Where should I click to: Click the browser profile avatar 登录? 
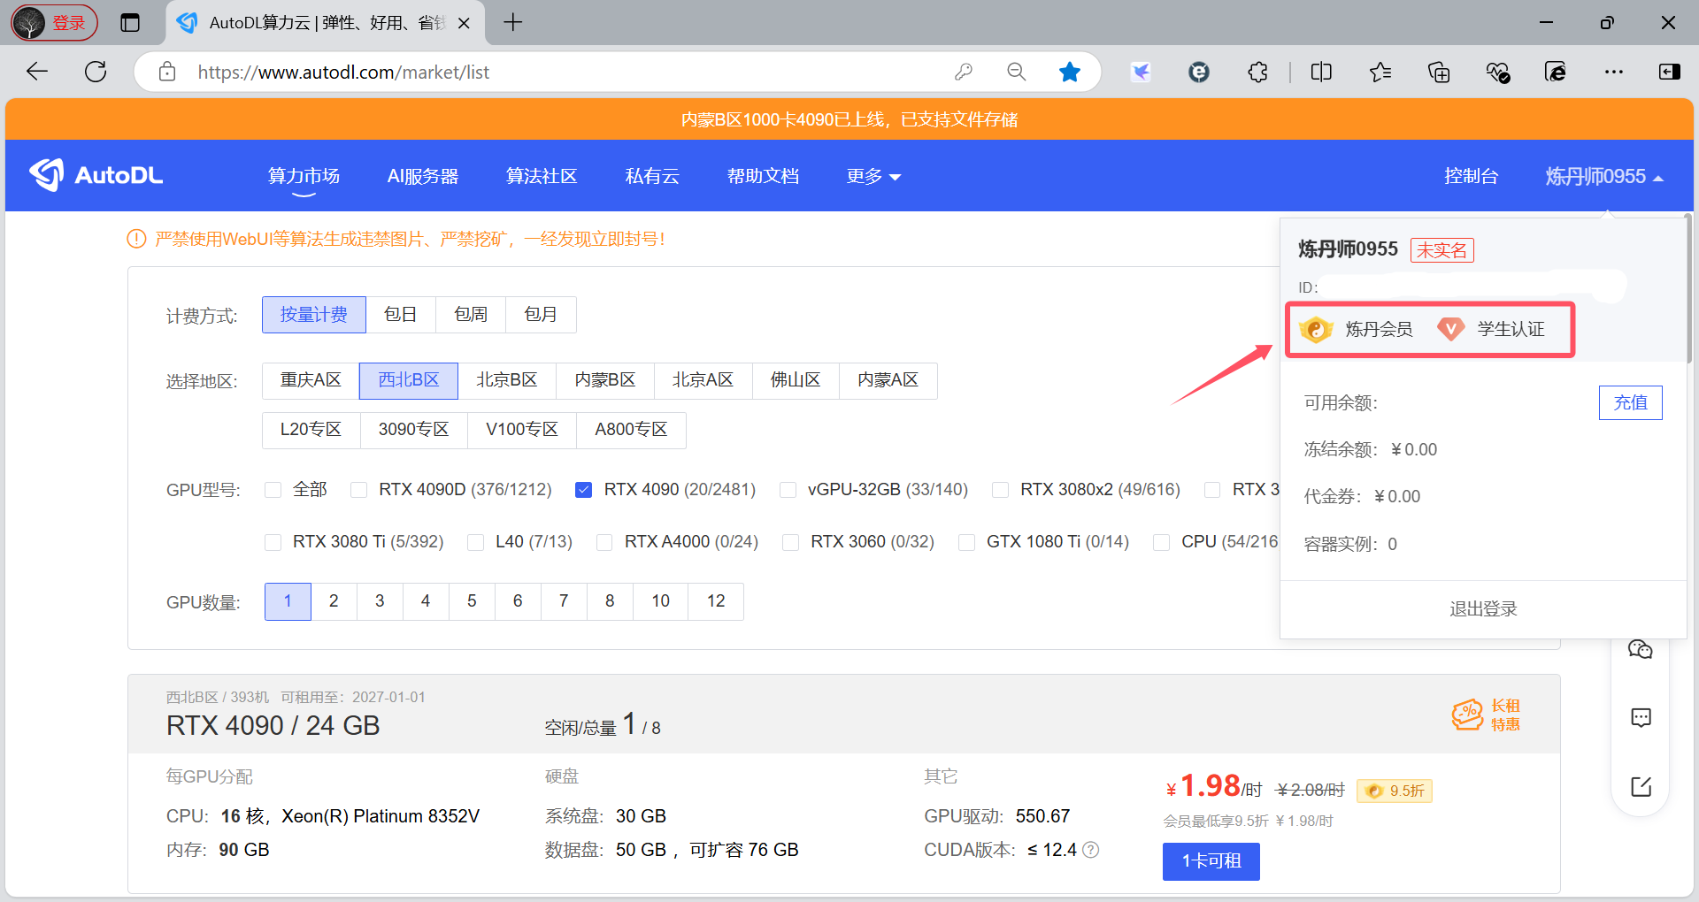(53, 23)
